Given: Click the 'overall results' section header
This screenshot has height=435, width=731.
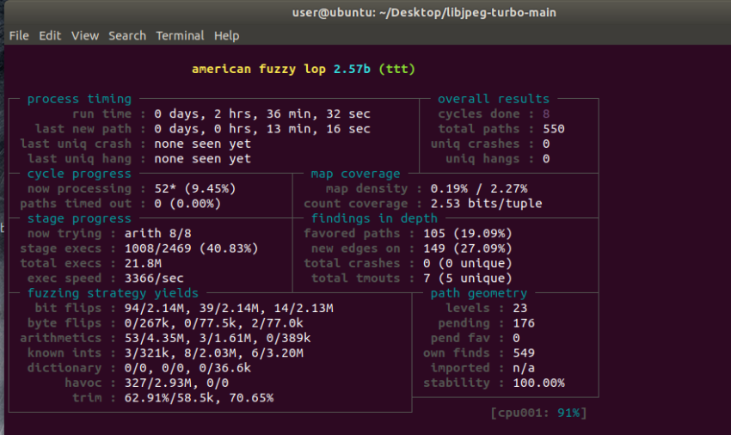Looking at the screenshot, I should (x=494, y=99).
